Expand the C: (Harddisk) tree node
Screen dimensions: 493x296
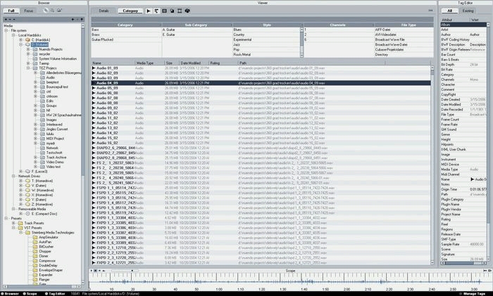coord(20,40)
